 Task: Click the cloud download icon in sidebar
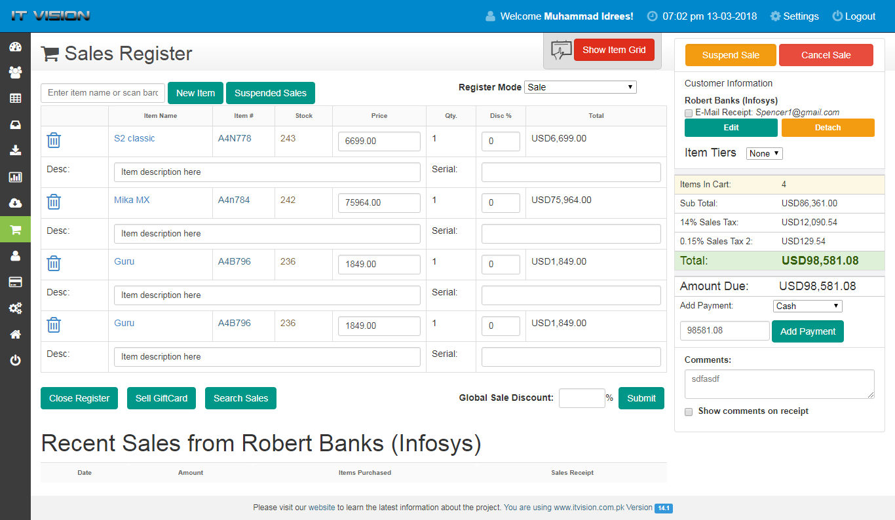[15, 203]
